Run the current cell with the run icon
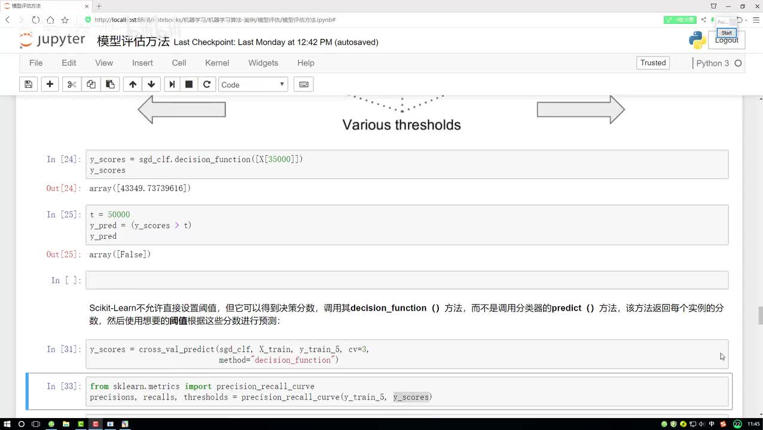This screenshot has width=763, height=430. click(x=172, y=84)
